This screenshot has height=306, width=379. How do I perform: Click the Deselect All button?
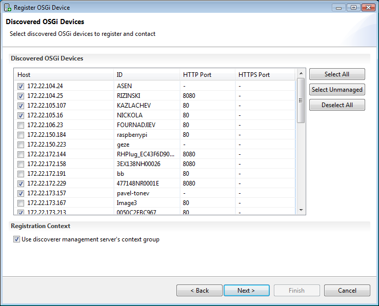tap(337, 105)
